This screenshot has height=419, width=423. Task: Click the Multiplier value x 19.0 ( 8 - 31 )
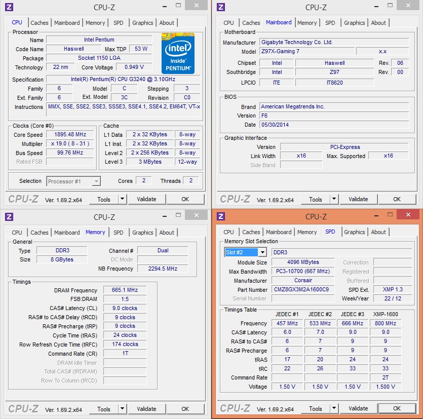coord(70,143)
